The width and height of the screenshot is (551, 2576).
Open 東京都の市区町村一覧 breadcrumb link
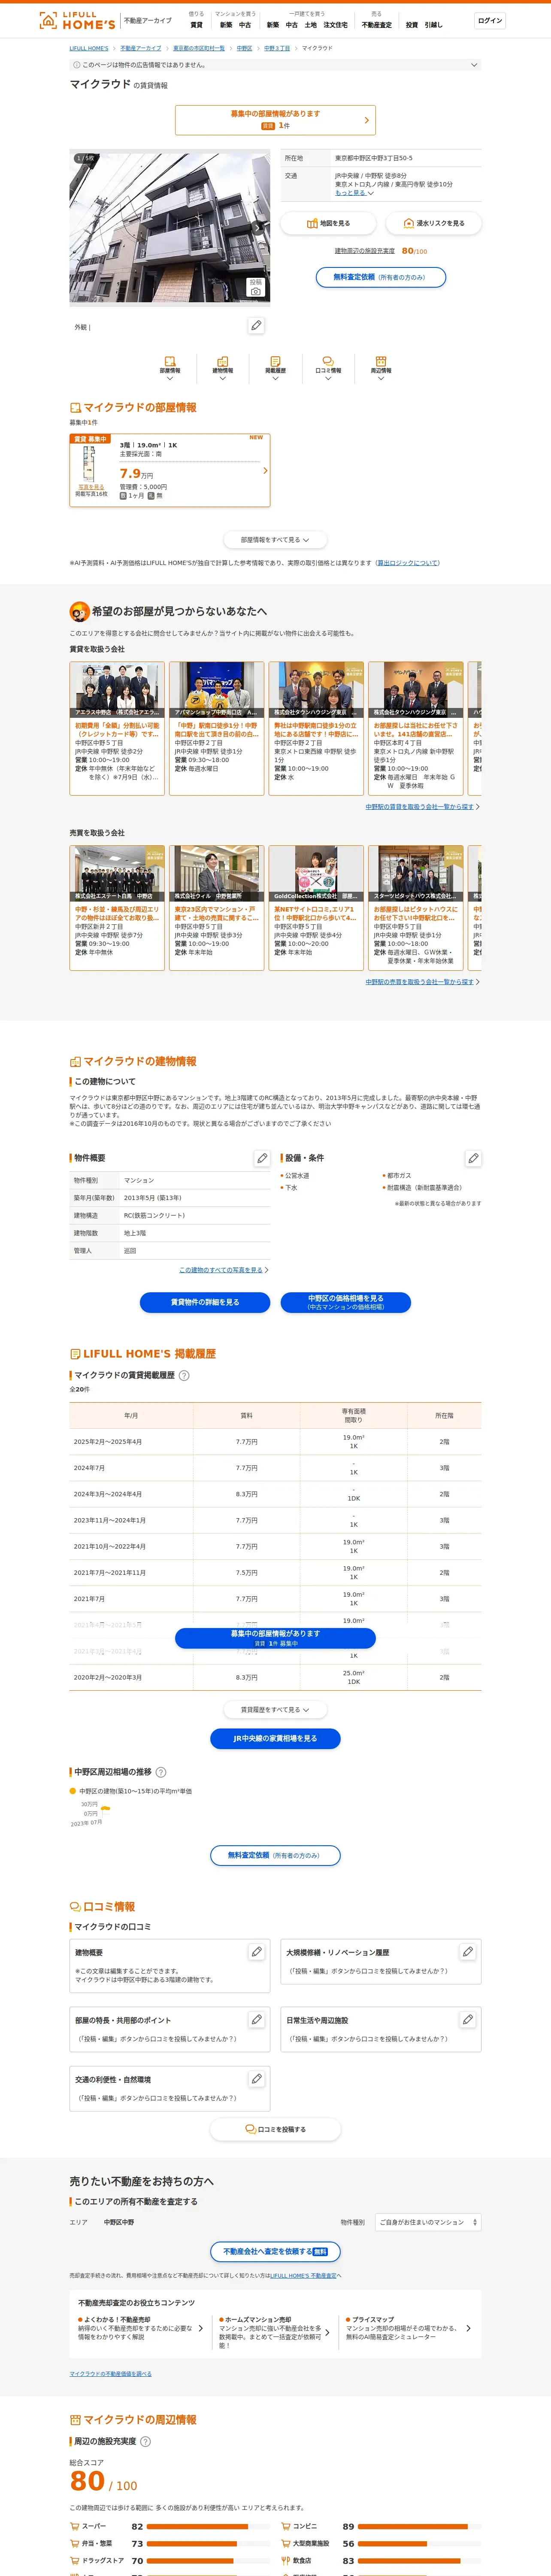(199, 48)
